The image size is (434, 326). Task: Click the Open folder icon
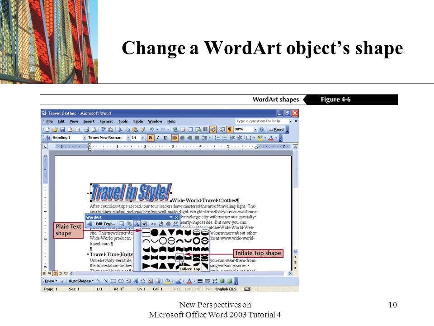(55, 129)
